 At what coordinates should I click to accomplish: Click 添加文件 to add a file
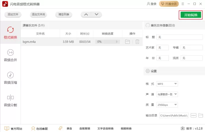pos(13,14)
